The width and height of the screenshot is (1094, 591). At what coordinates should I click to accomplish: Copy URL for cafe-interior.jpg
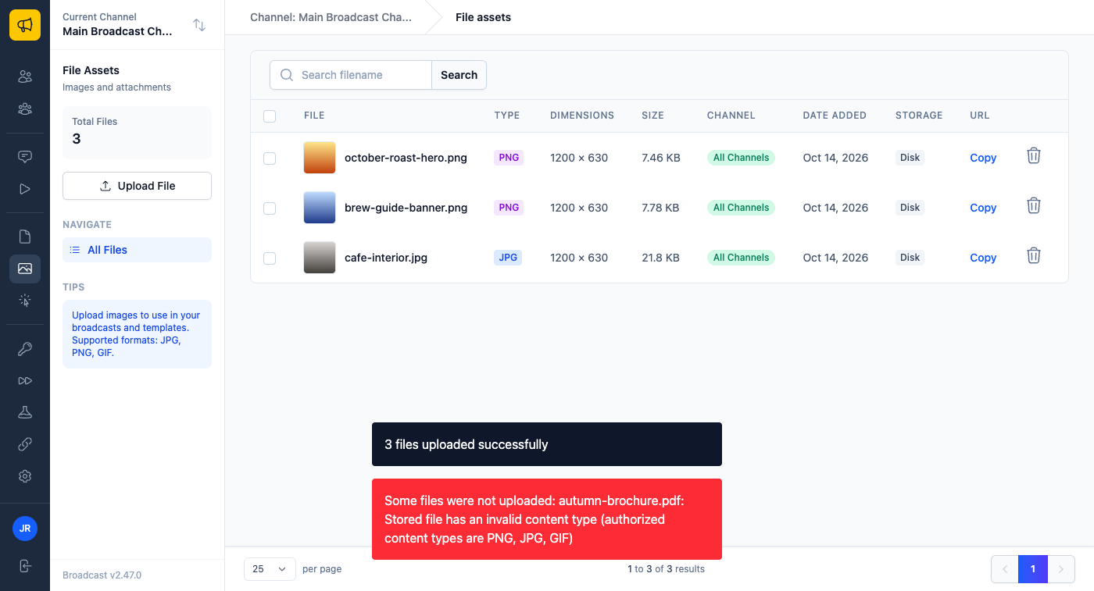click(982, 258)
